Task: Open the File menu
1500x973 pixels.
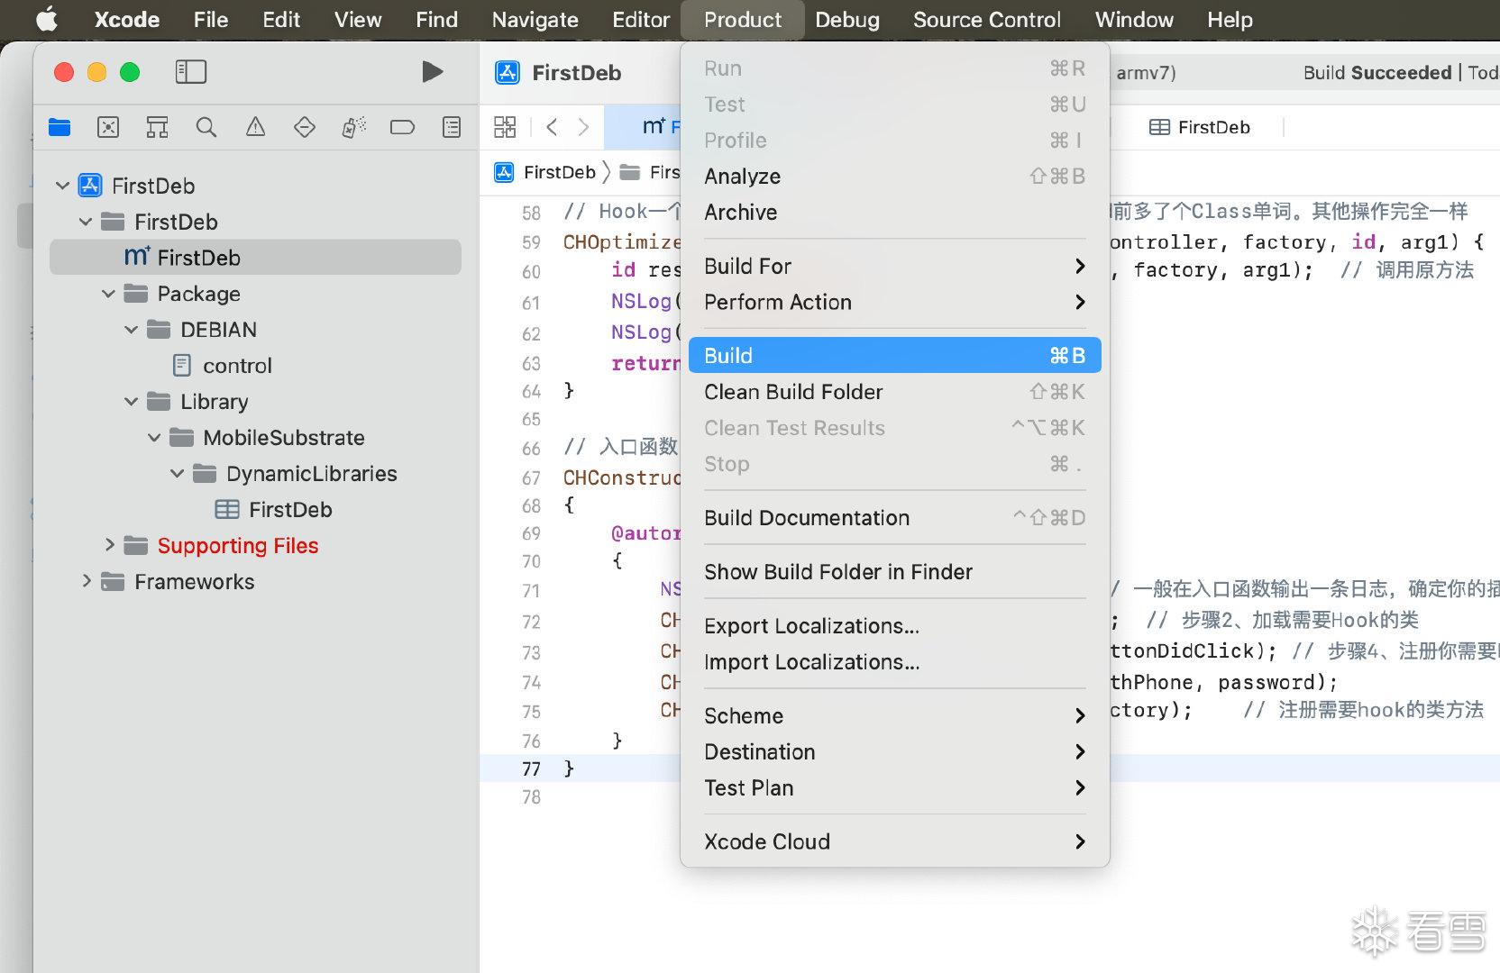Action: (x=211, y=19)
